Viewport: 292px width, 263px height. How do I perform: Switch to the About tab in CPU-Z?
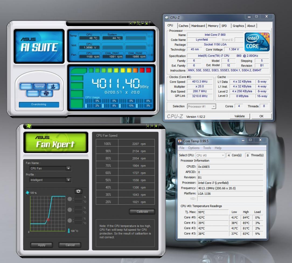251,26
